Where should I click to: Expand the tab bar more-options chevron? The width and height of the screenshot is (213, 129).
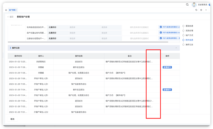[206, 10]
